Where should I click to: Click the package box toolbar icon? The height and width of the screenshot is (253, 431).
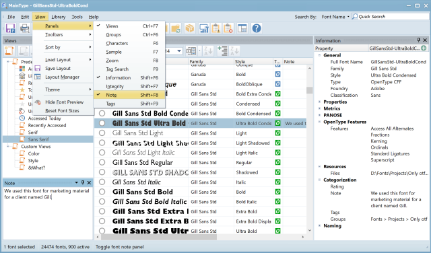pyautogui.click(x=189, y=28)
